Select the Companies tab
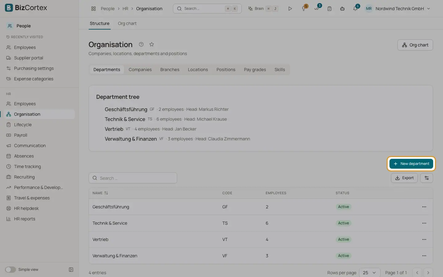The height and width of the screenshot is (277, 443). (x=140, y=70)
